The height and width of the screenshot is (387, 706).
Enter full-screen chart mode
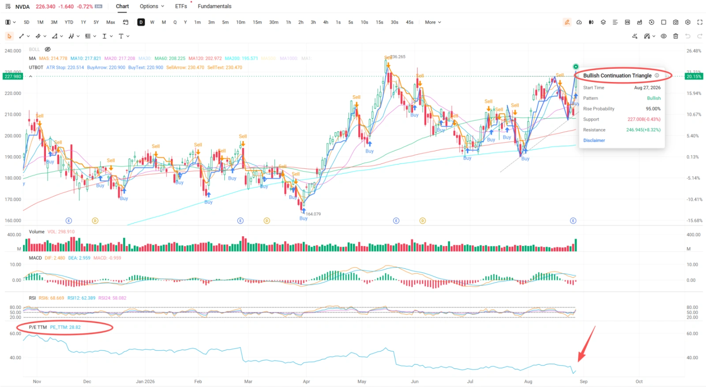700,22
